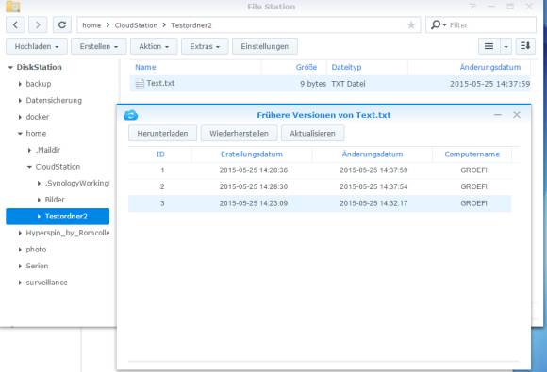Image resolution: width=547 pixels, height=372 pixels.
Task: Click the Aktualisieren button
Action: pyautogui.click(x=312, y=134)
